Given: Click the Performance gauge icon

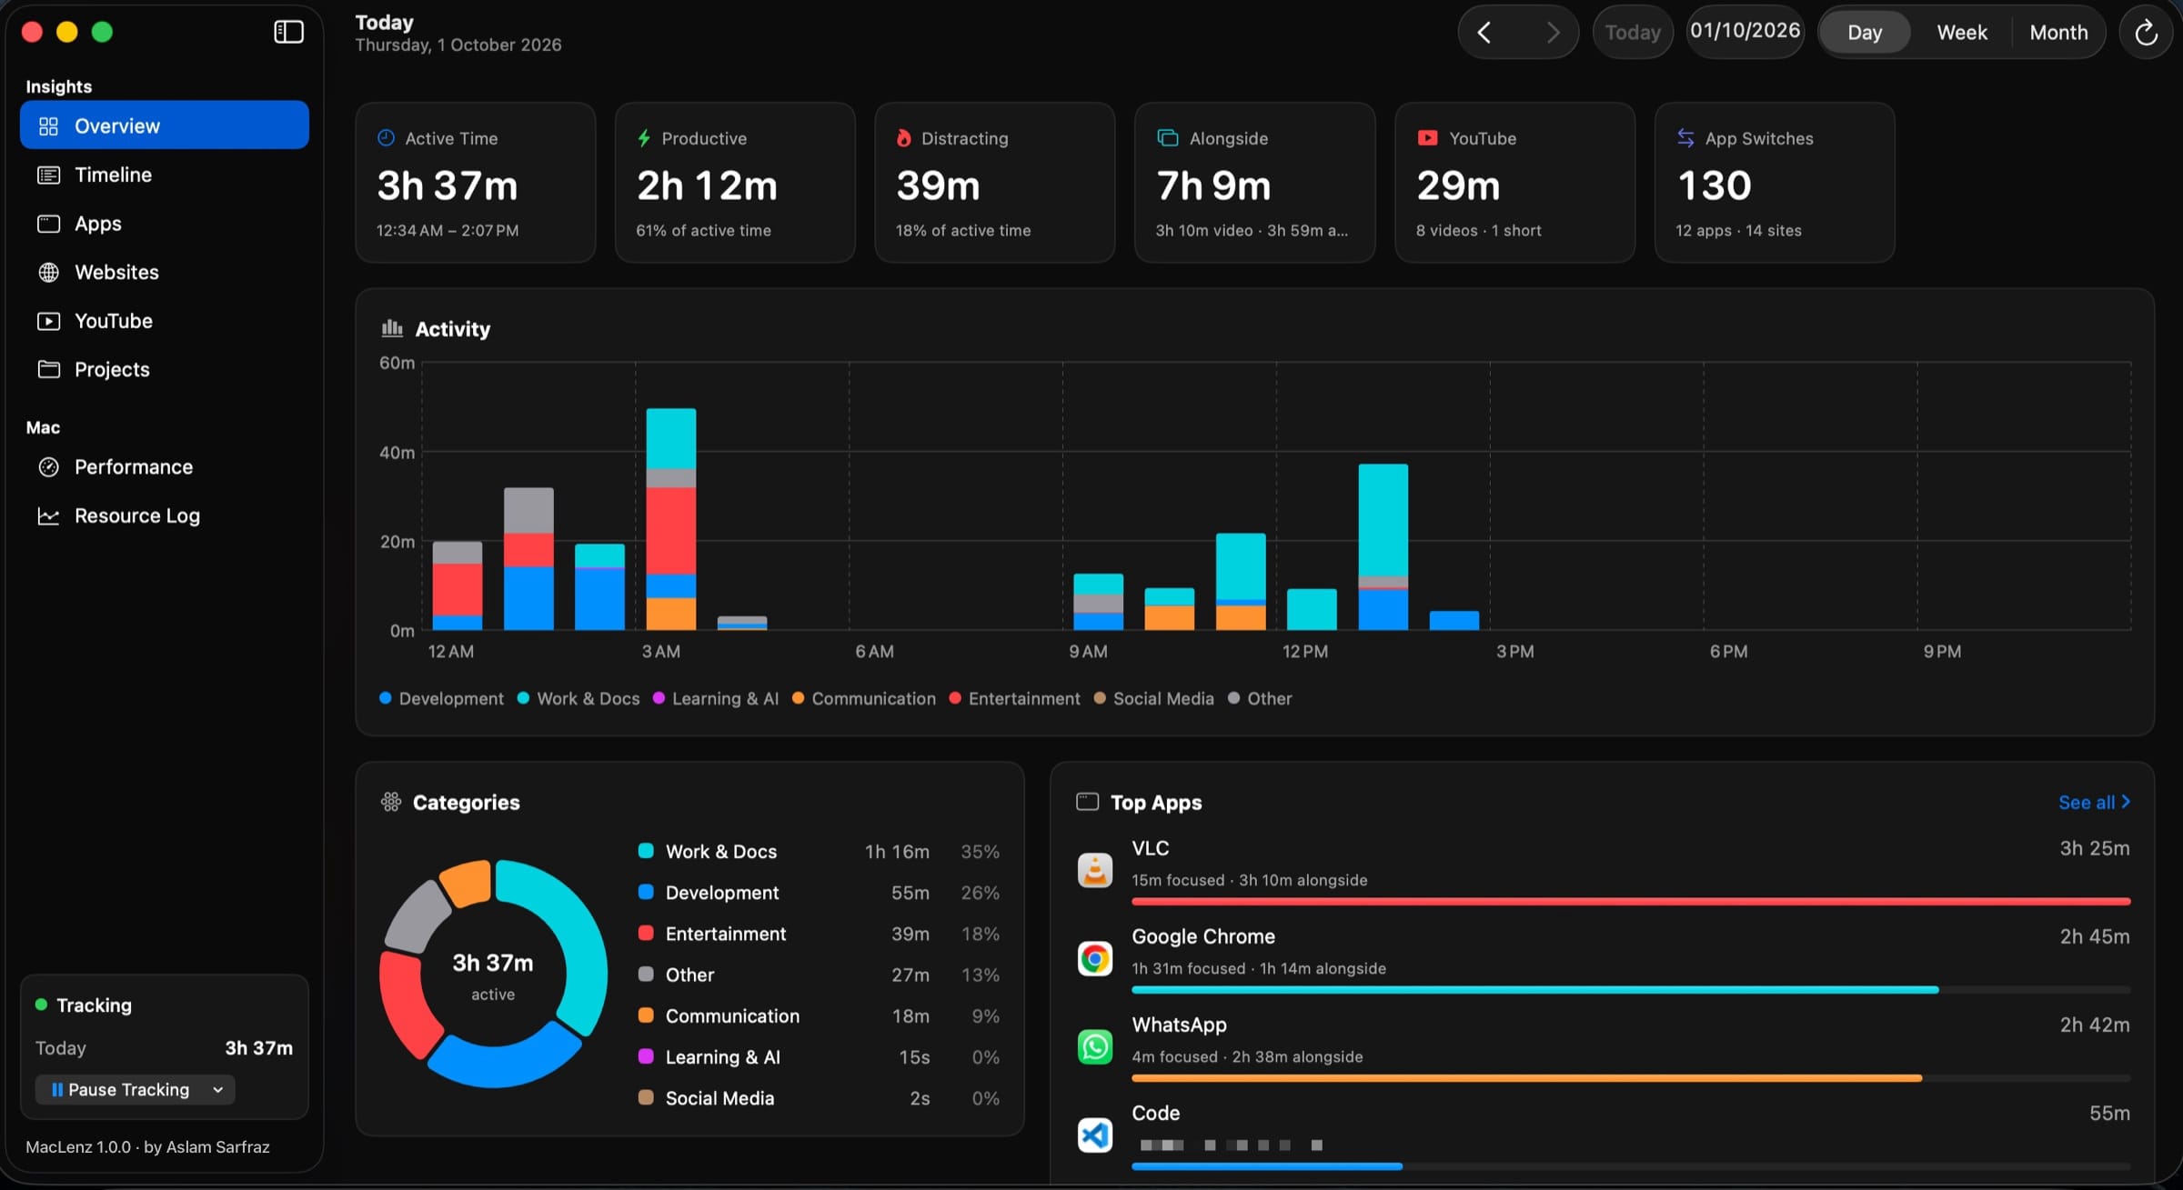Looking at the screenshot, I should (48, 467).
